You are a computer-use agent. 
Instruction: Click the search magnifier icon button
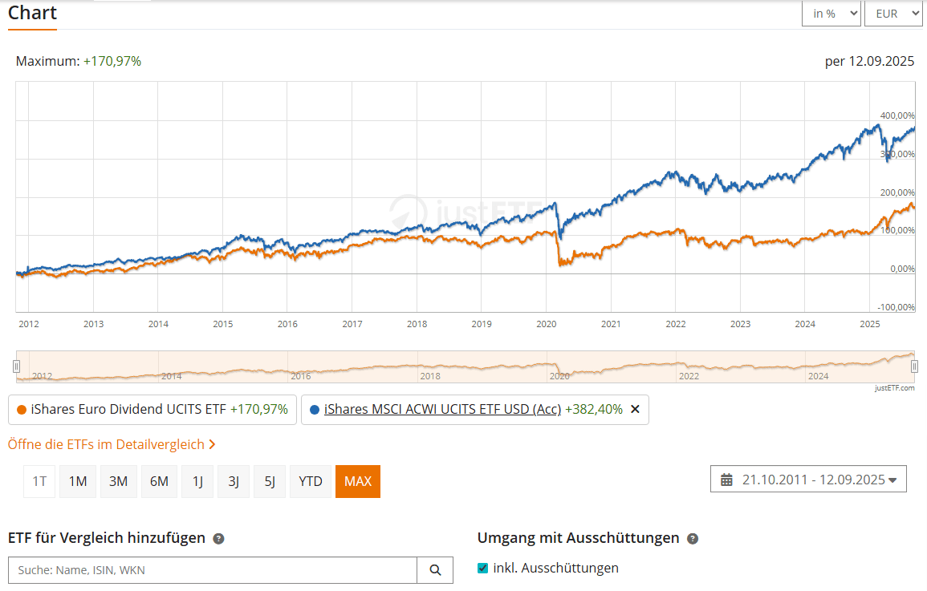click(435, 570)
